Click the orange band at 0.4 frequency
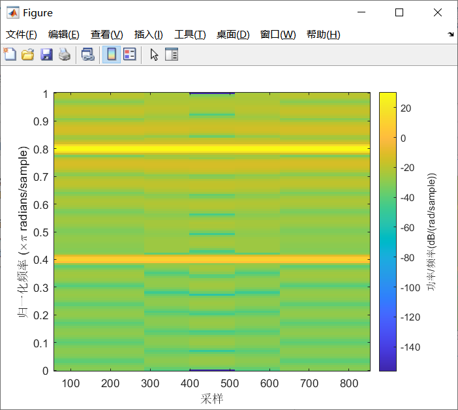The height and width of the screenshot is (410, 458). (x=212, y=259)
